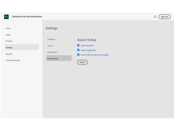174x131 pixels.
Task: Open Reports from the sidebar
Action: click(x=9, y=54)
